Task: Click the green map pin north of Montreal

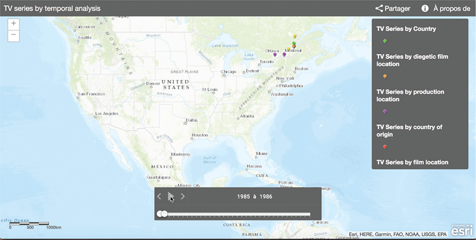Action: pos(294,43)
